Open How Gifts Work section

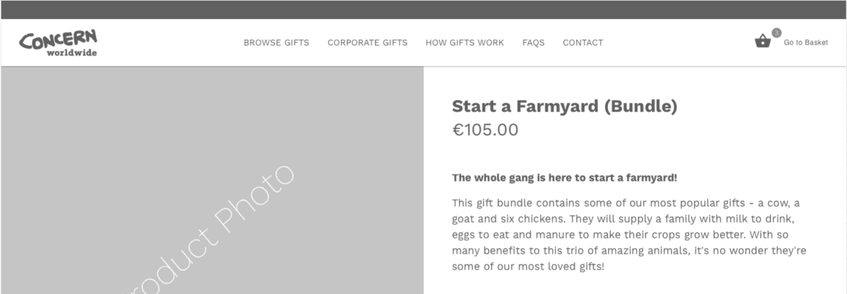(465, 43)
